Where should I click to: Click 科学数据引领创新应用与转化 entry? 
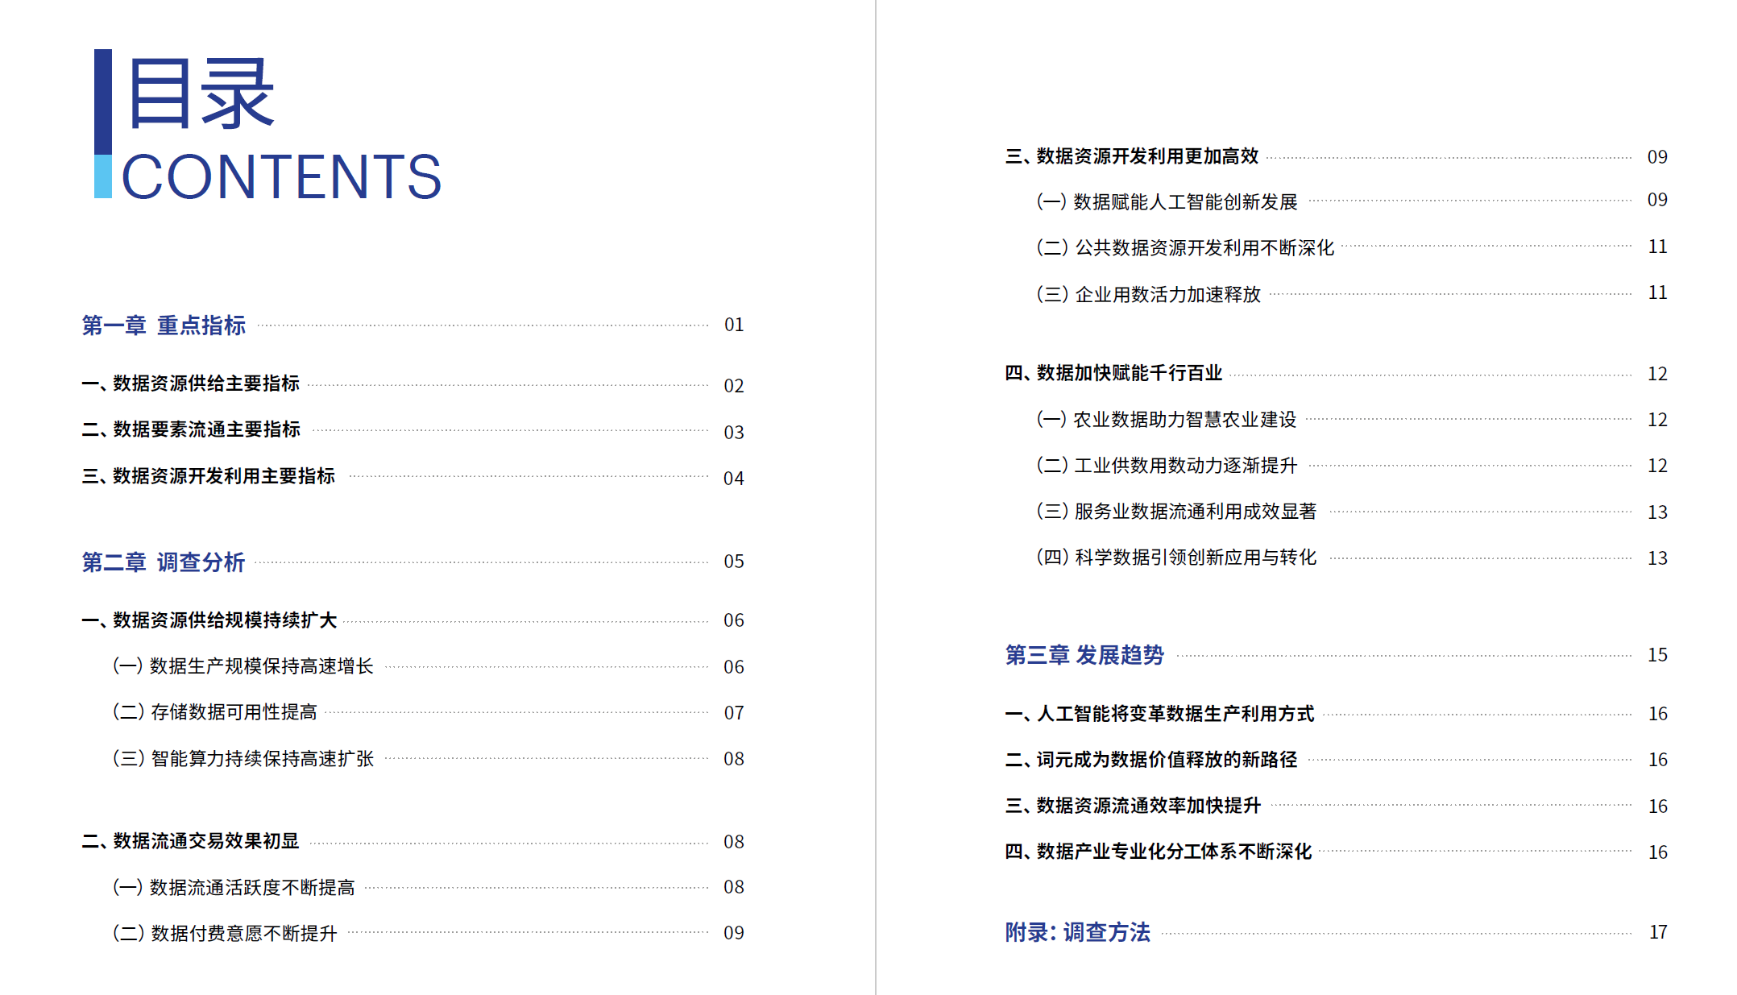click(1177, 558)
